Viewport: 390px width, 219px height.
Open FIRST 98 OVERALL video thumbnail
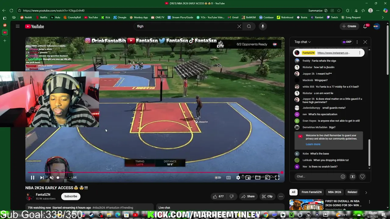coord(306,205)
